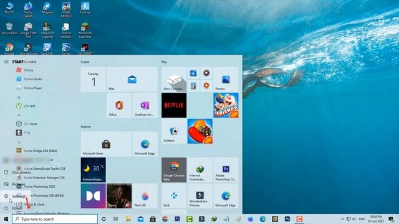This screenshot has height=224, width=399.
Task: Open the Weather tile showing 30°C
Action: 93,170
